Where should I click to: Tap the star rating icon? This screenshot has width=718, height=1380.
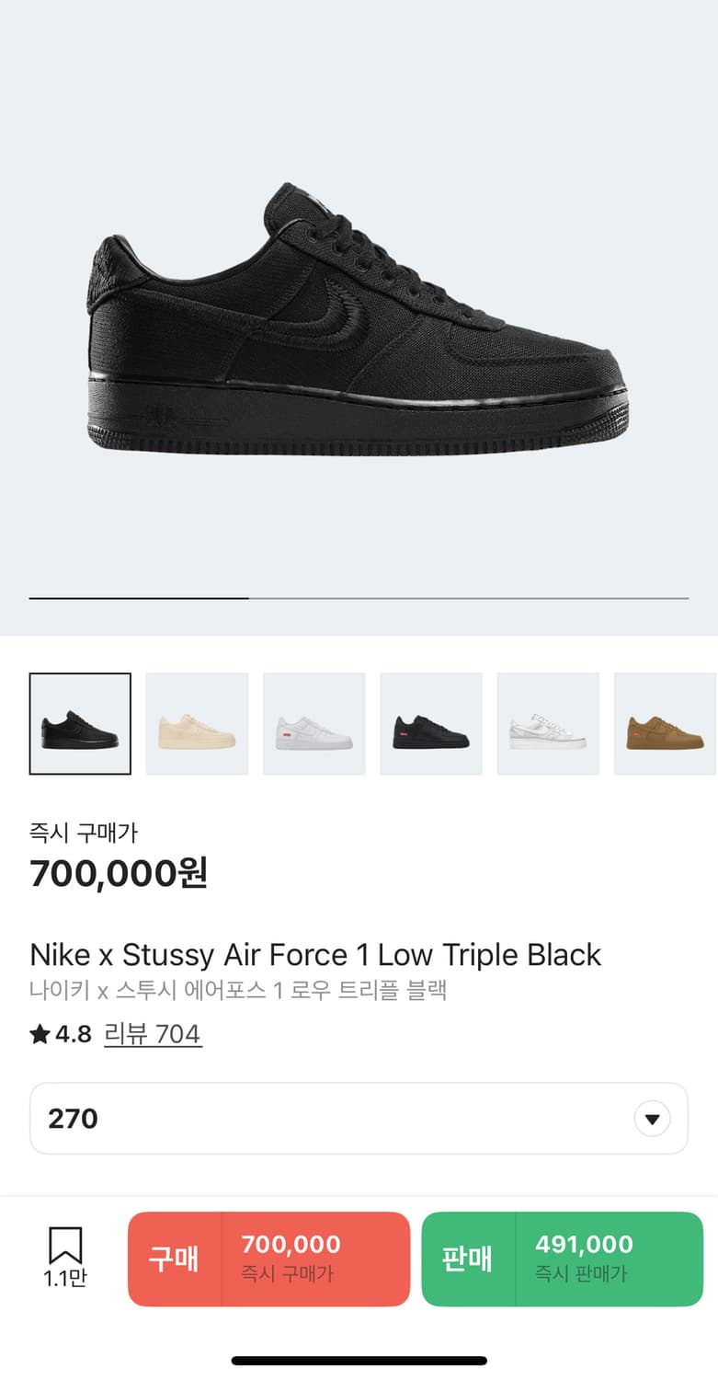[40, 1034]
